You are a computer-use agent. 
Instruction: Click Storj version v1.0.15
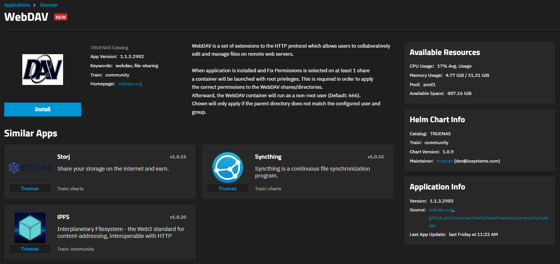coord(178,157)
